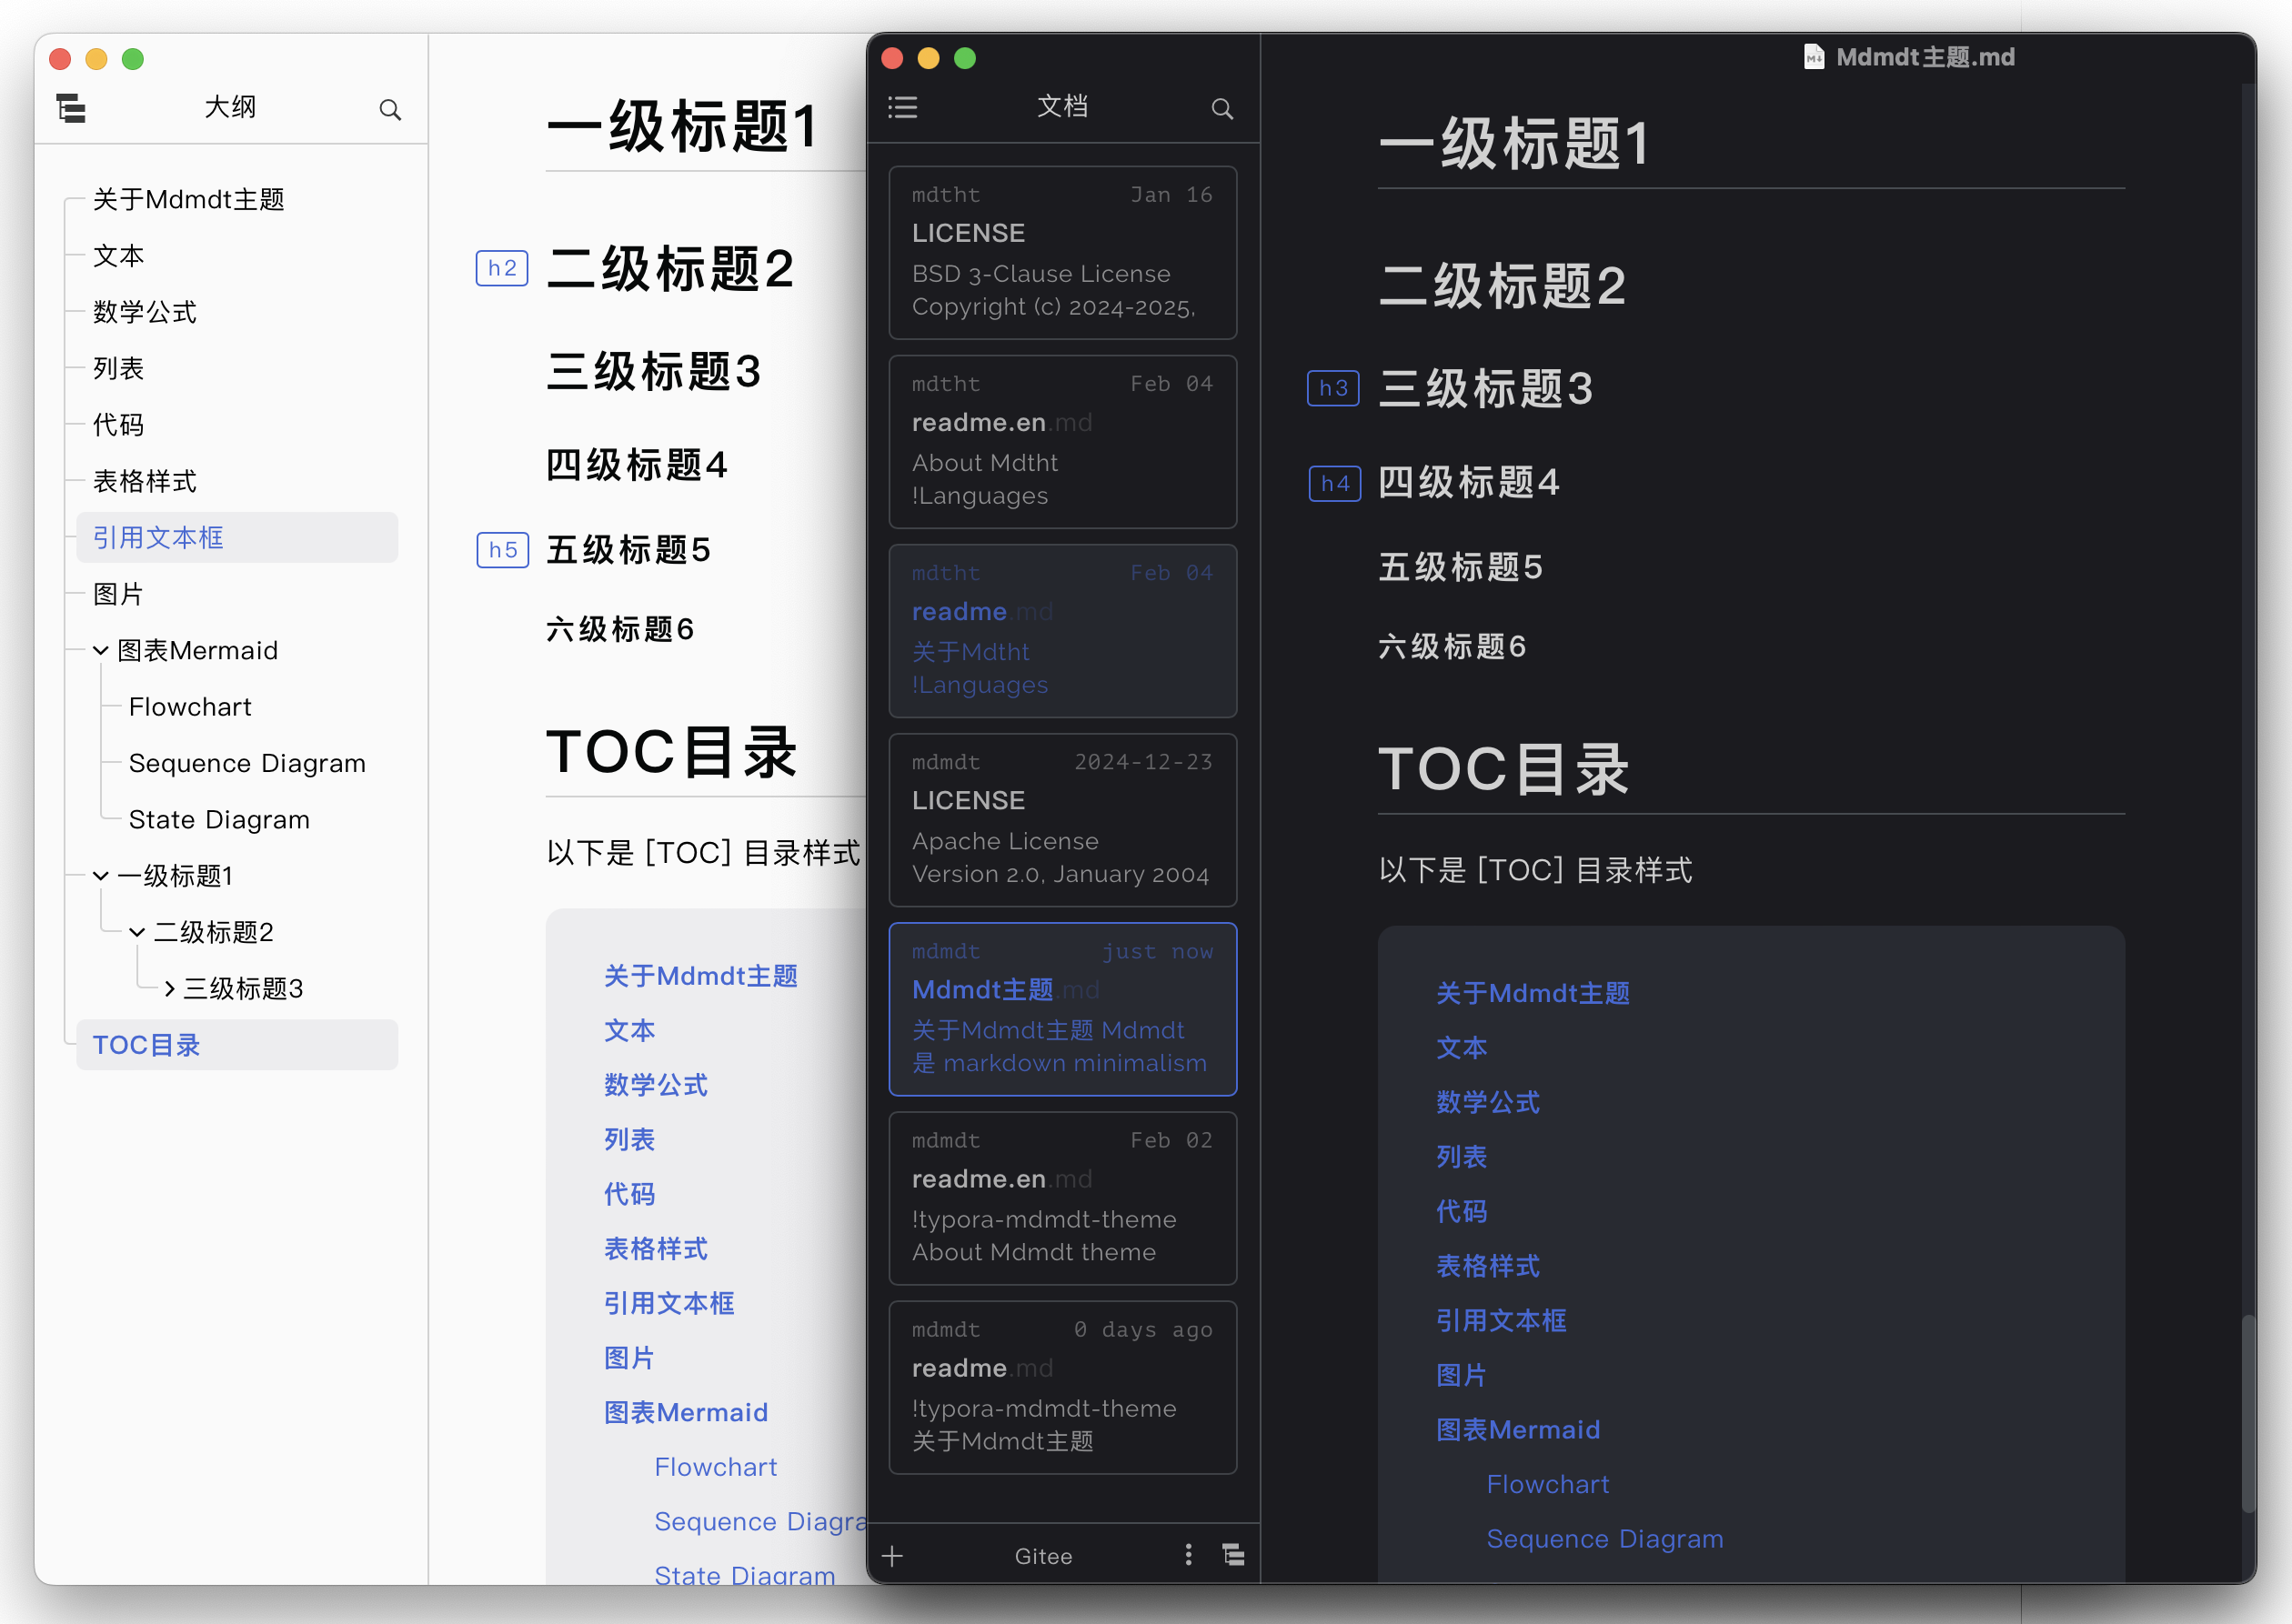Select 引用文本框 in the outline panel
This screenshot has height=1624, width=2292.
(x=237, y=538)
